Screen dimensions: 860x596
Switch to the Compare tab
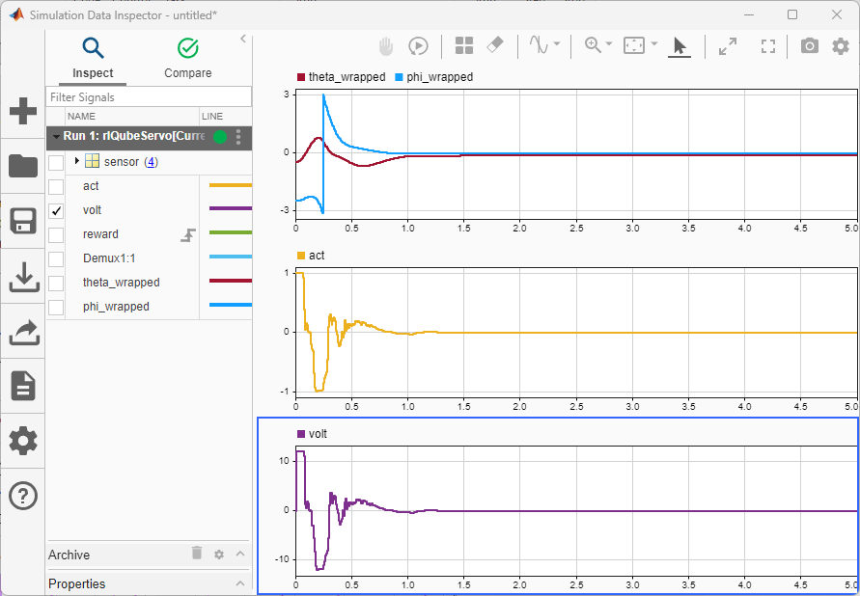pyautogui.click(x=188, y=58)
